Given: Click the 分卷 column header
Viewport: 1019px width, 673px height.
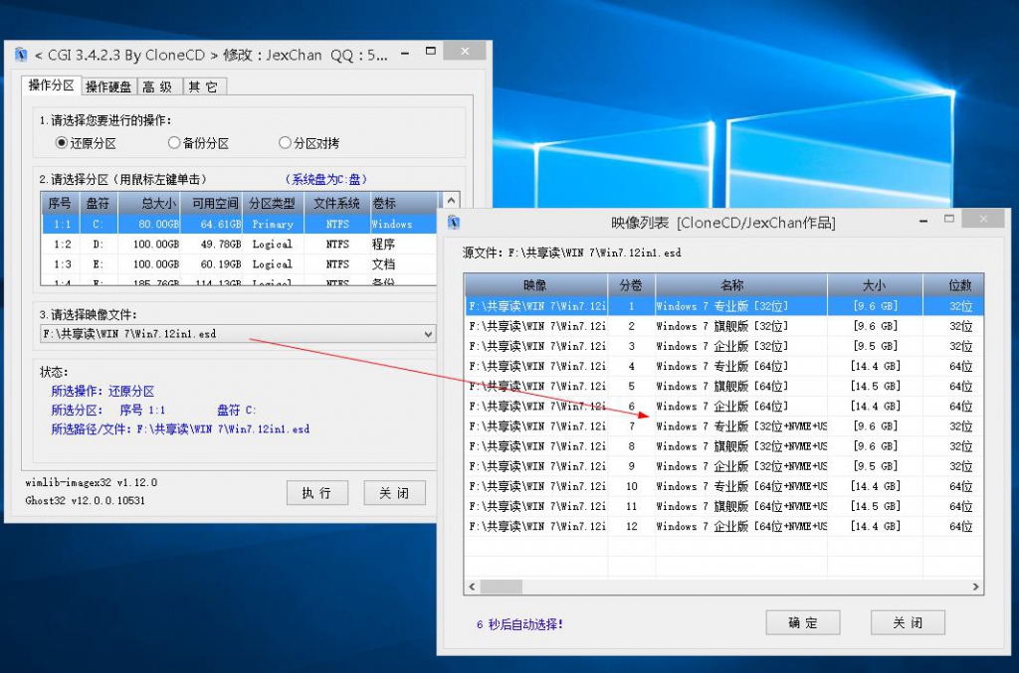Looking at the screenshot, I should pos(631,285).
